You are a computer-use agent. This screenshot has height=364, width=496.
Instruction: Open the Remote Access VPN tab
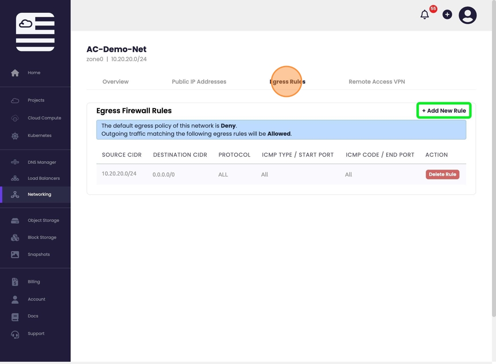(x=376, y=82)
